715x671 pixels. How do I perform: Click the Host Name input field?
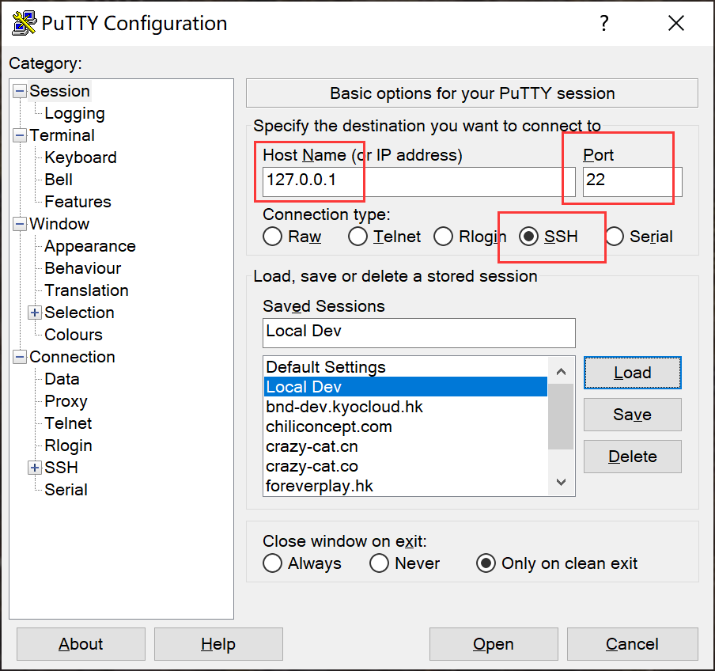pos(418,181)
